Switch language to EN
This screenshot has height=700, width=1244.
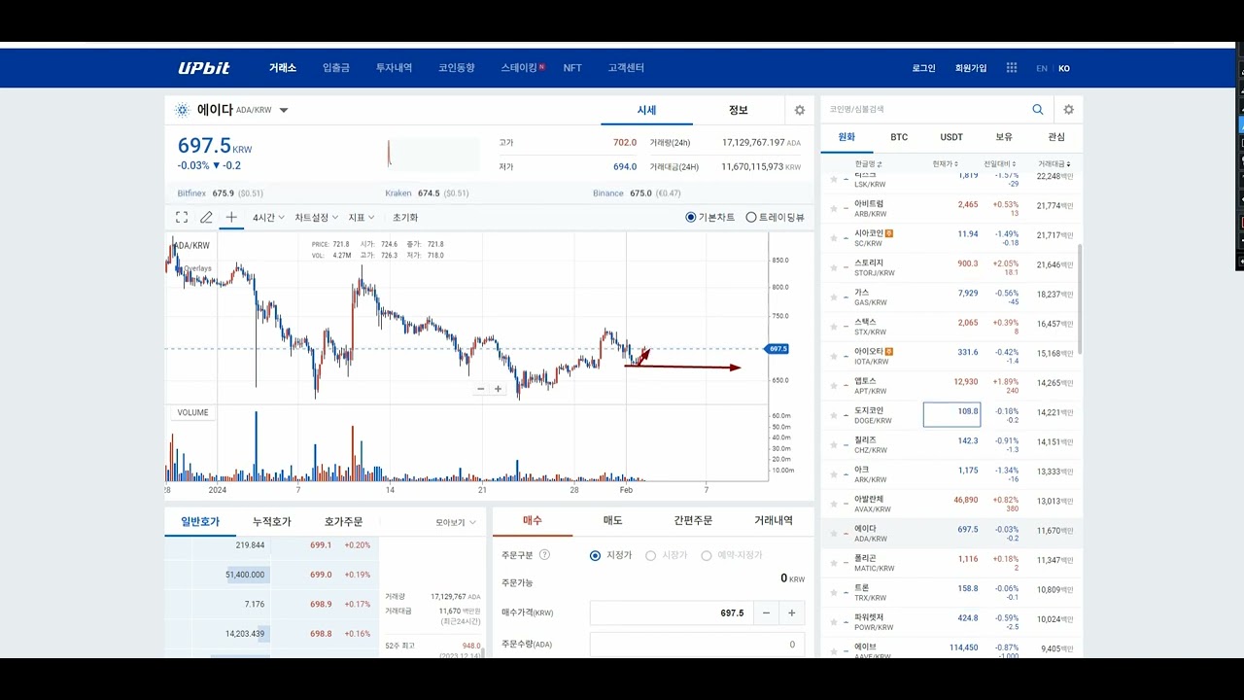(1042, 69)
